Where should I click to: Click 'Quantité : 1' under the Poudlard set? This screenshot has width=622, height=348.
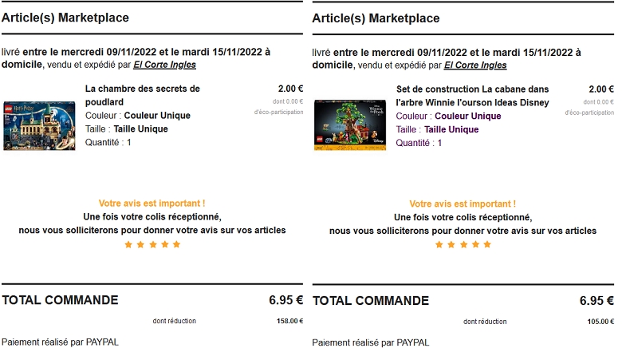coord(108,142)
